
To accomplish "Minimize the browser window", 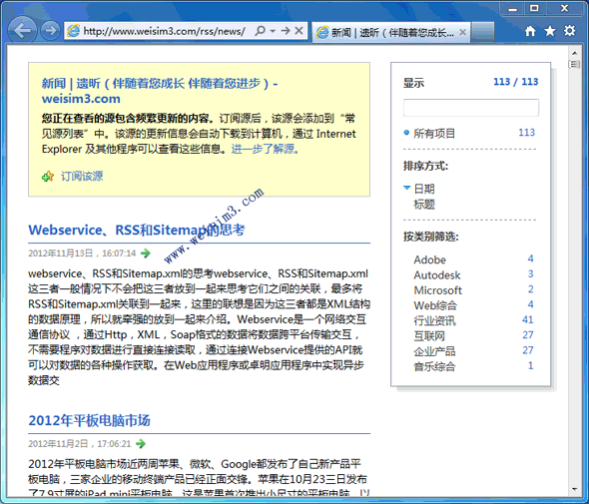I will coord(512,8).
